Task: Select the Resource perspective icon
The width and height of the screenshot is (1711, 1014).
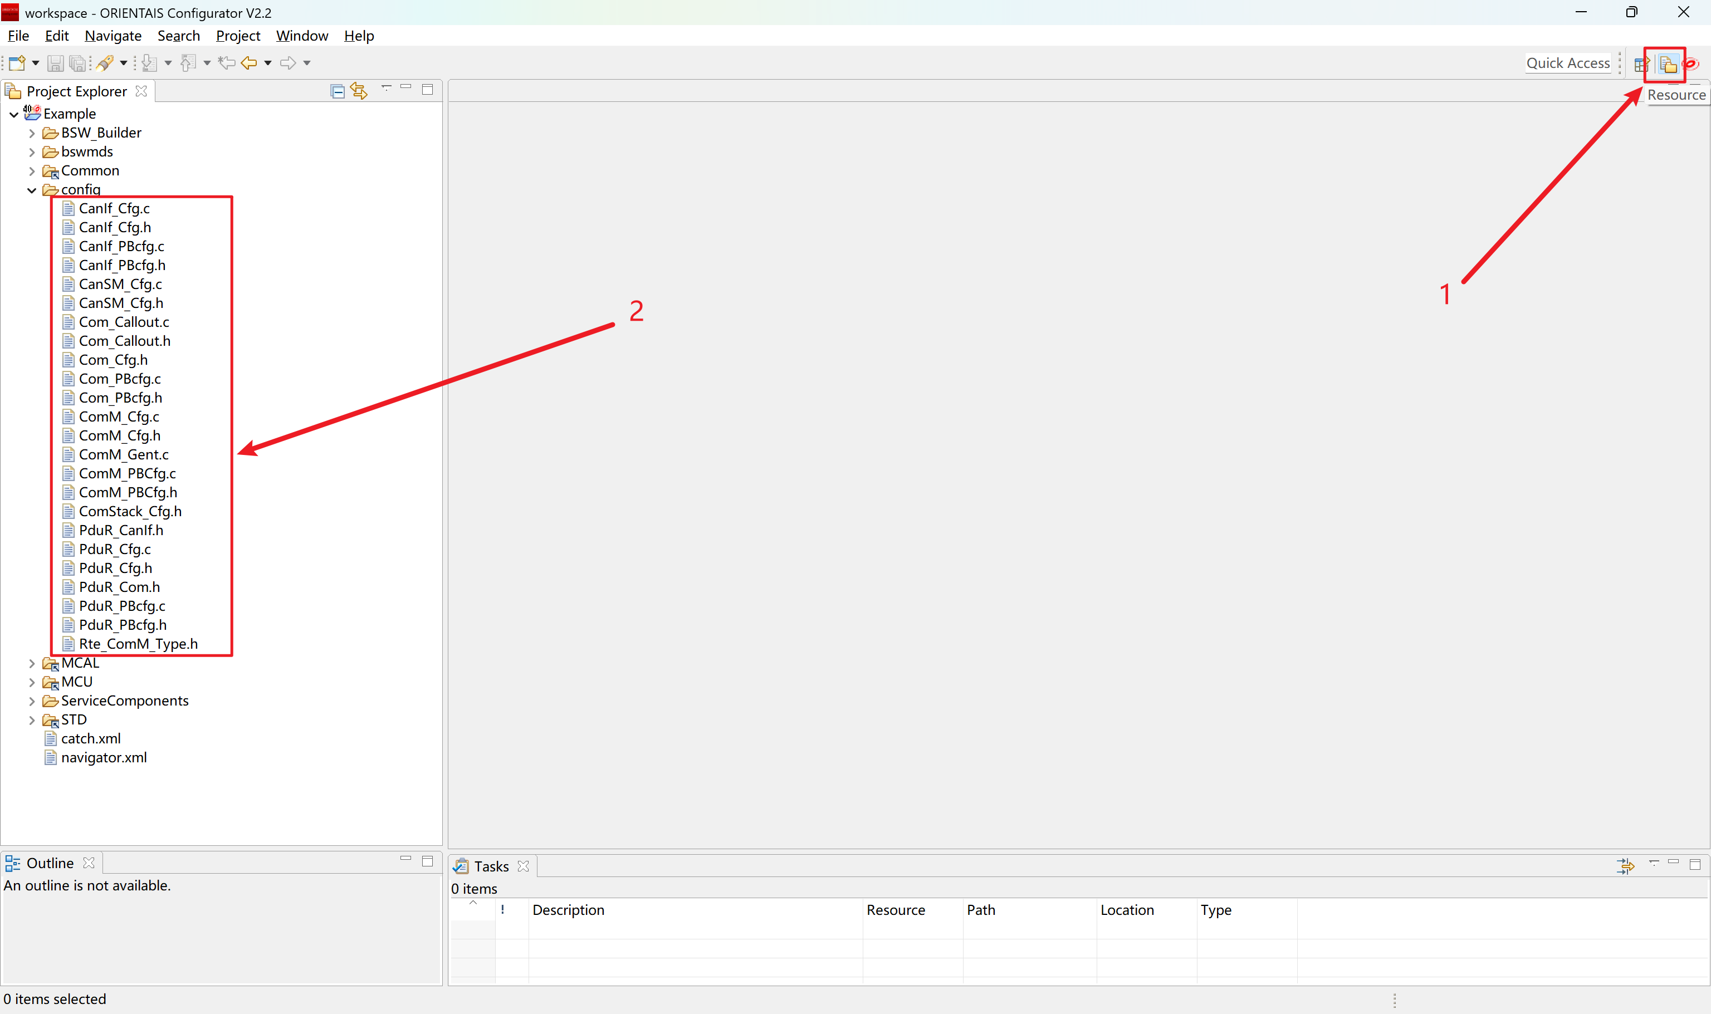Action: point(1668,64)
